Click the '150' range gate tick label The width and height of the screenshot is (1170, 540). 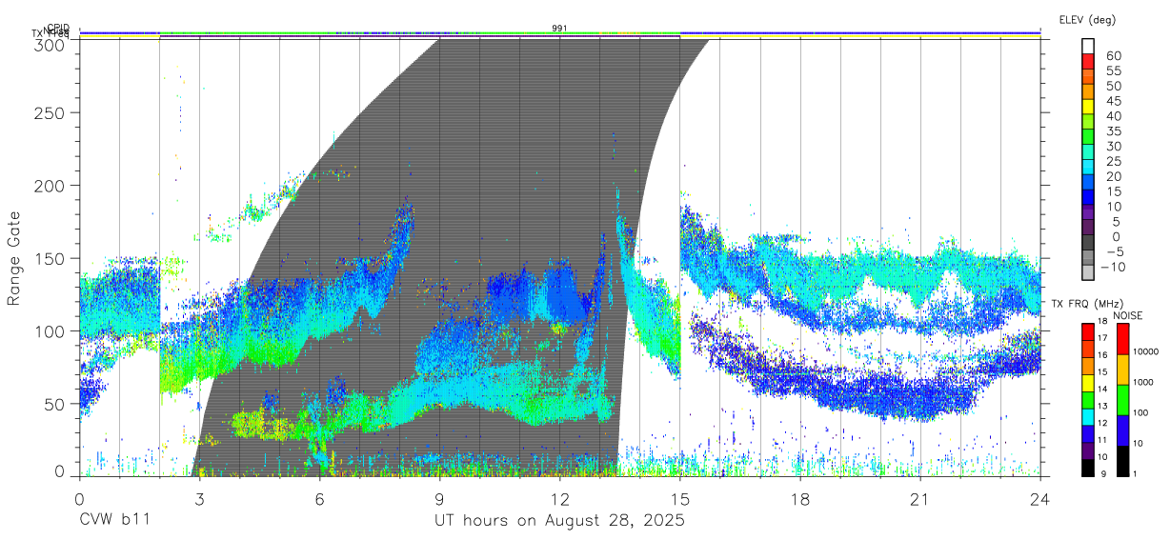(51, 258)
